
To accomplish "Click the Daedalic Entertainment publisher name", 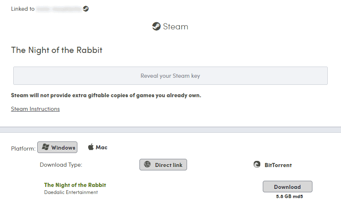I will (71, 192).
